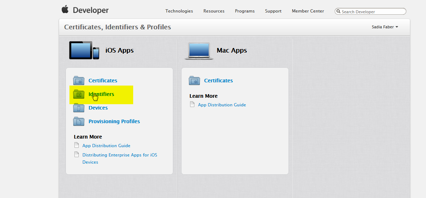The width and height of the screenshot is (426, 198).
Task: Open Mac Apps Certificates link
Action: [218, 81]
